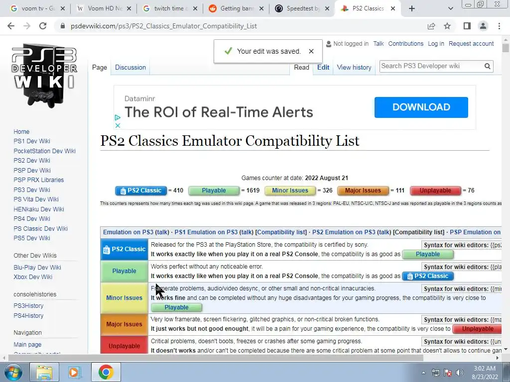The height and width of the screenshot is (382, 510).
Task: Switch to the 'twitch time' tab
Action: [170, 8]
